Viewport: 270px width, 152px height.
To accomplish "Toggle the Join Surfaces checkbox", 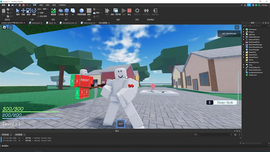I will point(39,16).
